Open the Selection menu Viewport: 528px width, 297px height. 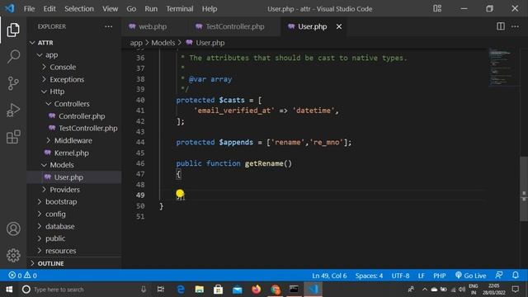[x=79, y=9]
